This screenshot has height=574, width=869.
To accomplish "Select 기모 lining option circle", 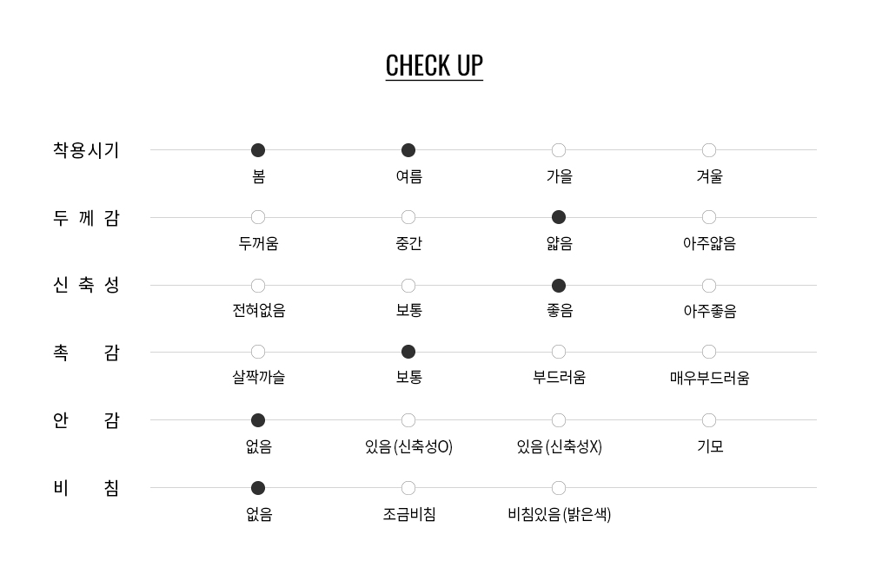I will click(x=709, y=420).
